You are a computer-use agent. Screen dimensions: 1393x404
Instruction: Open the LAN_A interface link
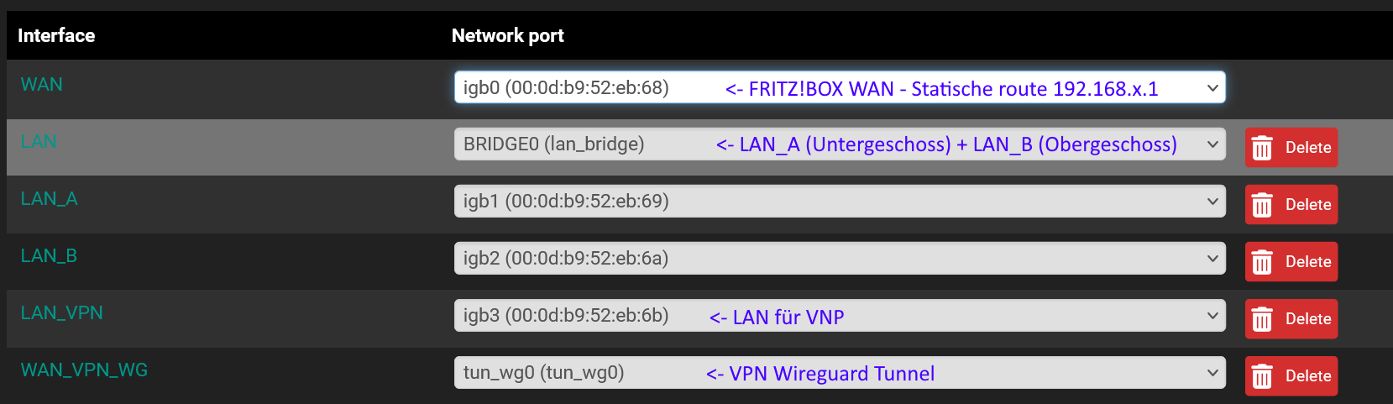point(49,198)
